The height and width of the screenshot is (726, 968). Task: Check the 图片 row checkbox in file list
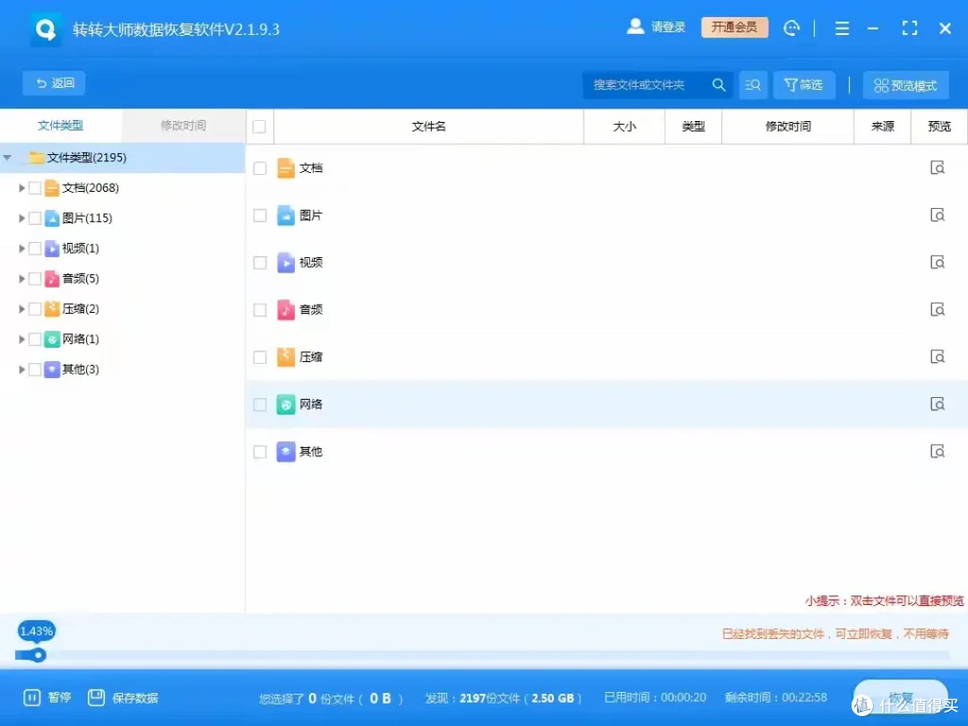point(260,215)
